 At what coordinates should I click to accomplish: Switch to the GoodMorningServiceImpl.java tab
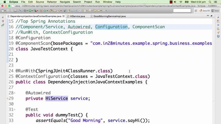click(x=109, y=16)
